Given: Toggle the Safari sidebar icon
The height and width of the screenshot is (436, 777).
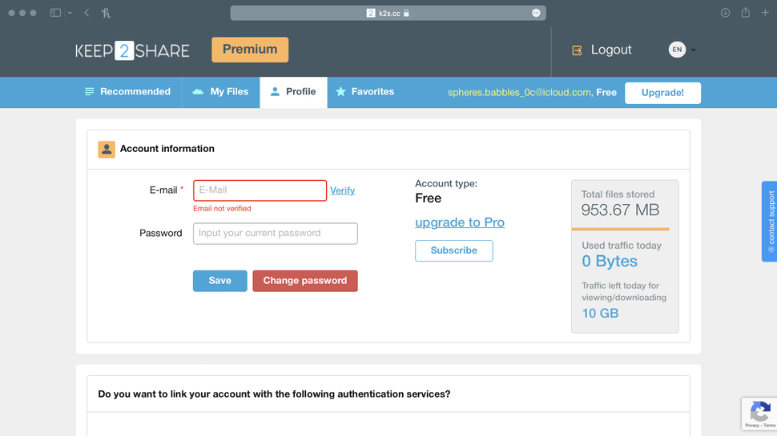Looking at the screenshot, I should click(55, 13).
